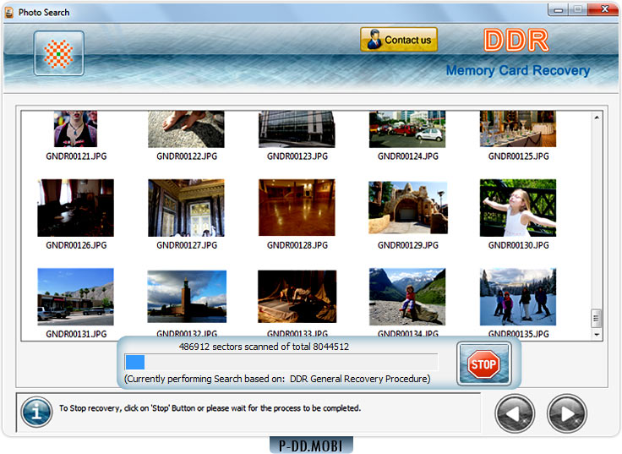
Task: Open the Contact us button
Action: (x=399, y=40)
